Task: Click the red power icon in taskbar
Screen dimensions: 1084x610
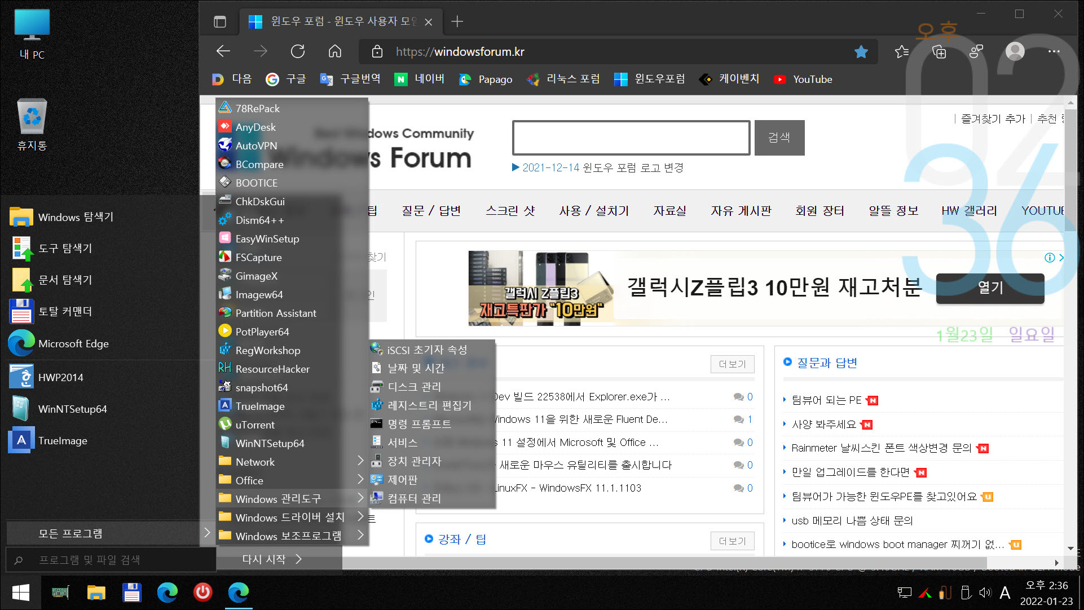Action: click(202, 592)
